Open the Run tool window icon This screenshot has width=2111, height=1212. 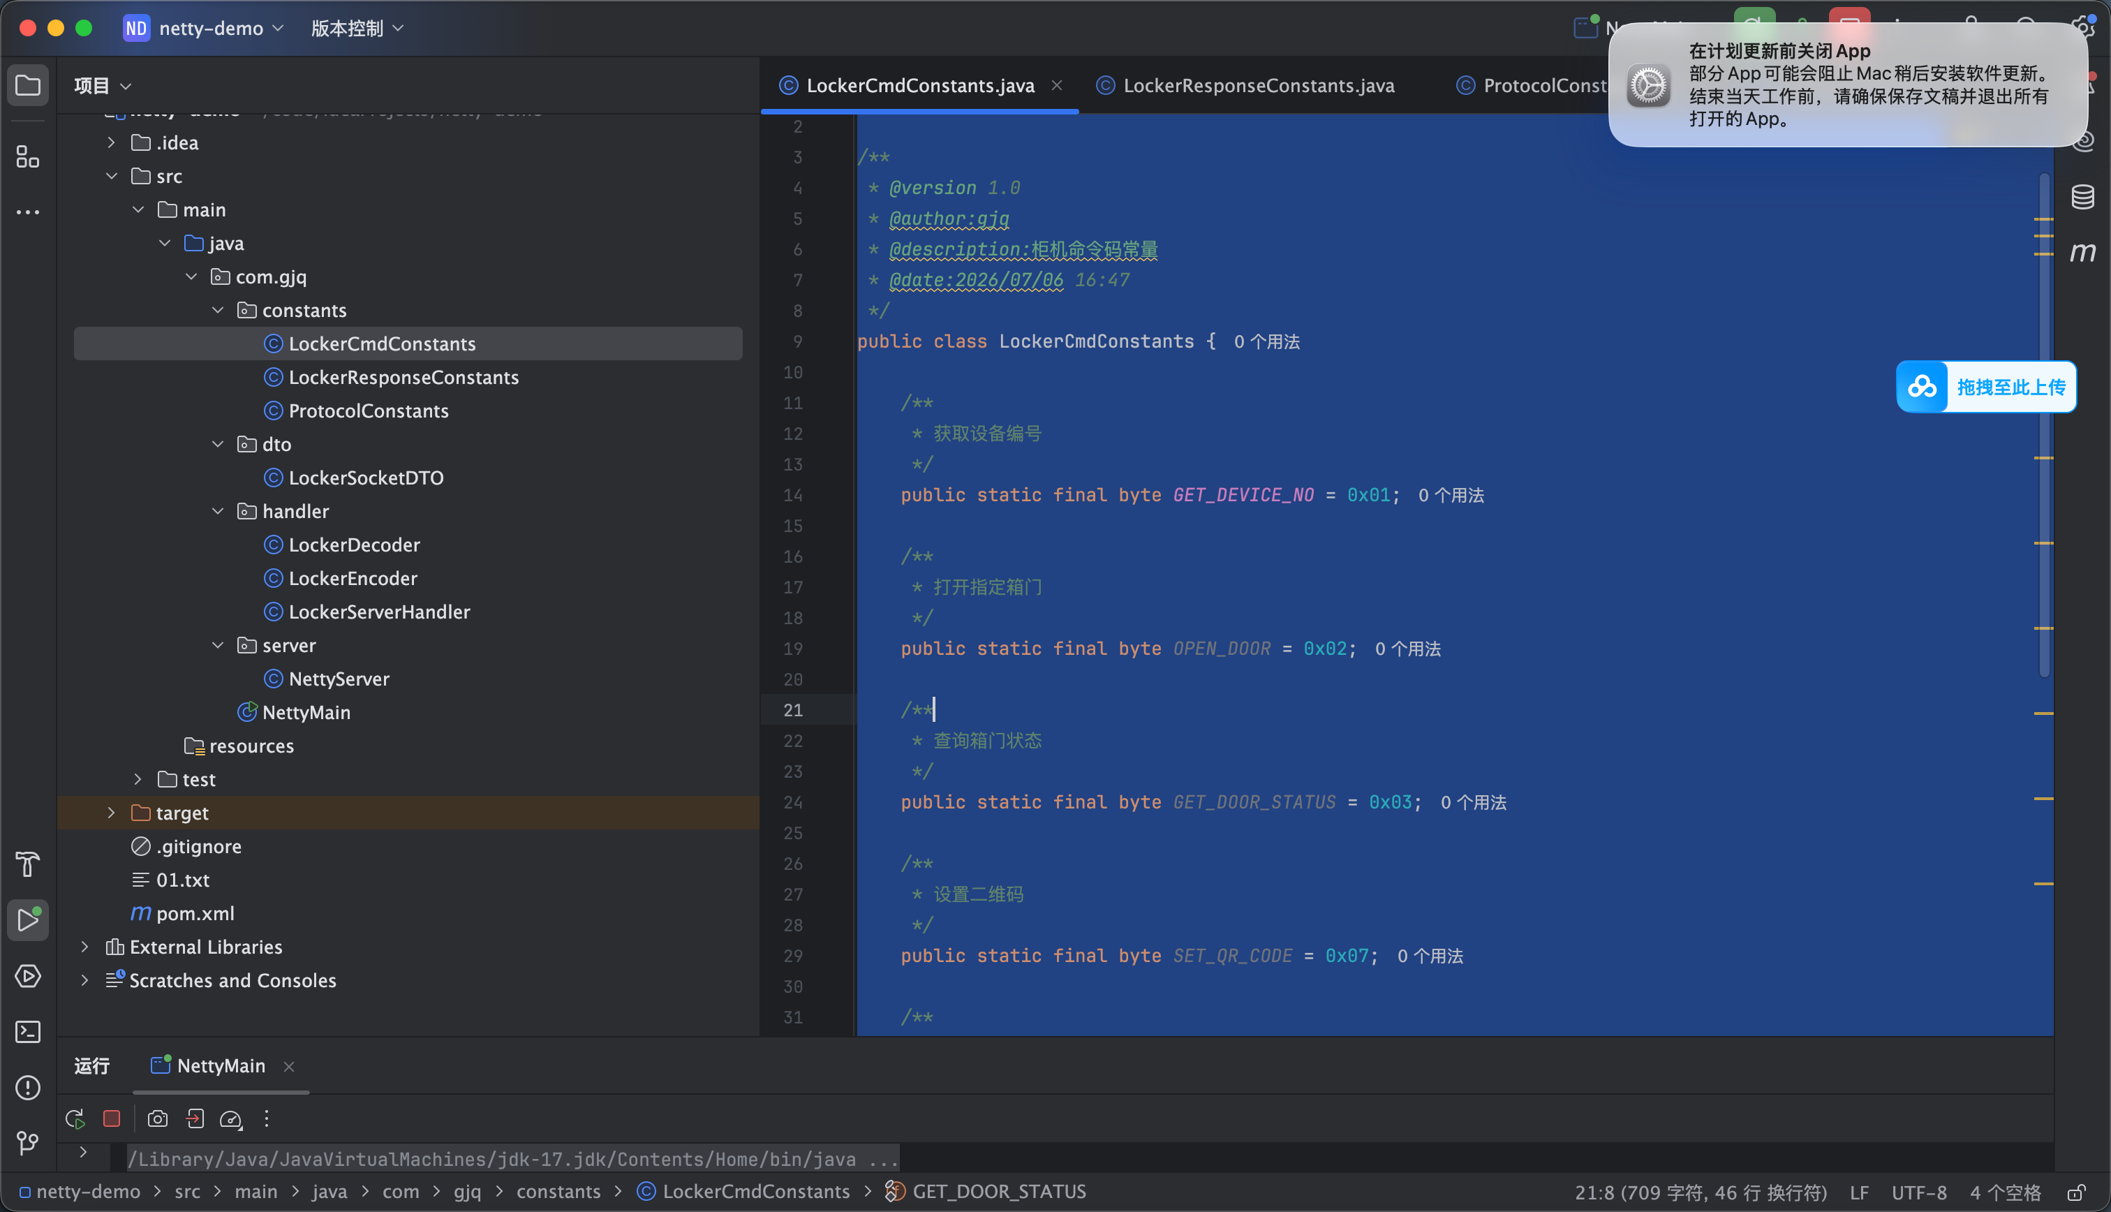tap(29, 920)
